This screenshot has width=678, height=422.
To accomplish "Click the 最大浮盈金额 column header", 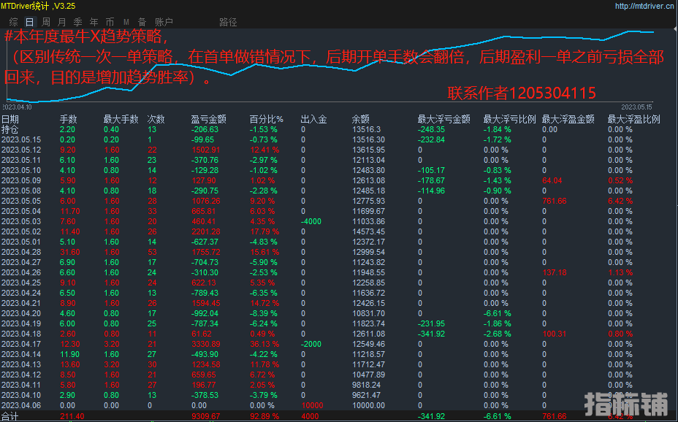I will [568, 119].
